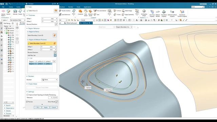Reset the Thicken dialog
This screenshot has height=122, width=217.
[53, 4]
